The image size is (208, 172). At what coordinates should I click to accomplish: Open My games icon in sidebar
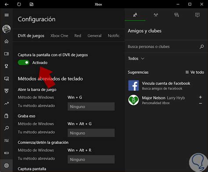(x=7, y=54)
